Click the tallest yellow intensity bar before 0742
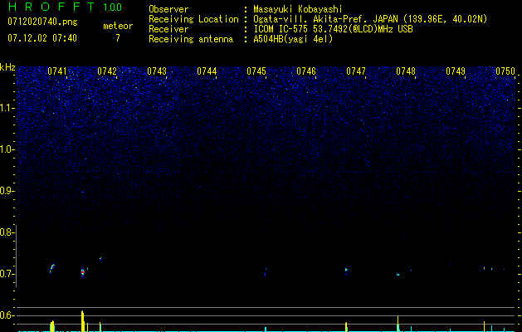The height and width of the screenshot is (332, 522). pyautogui.click(x=82, y=321)
